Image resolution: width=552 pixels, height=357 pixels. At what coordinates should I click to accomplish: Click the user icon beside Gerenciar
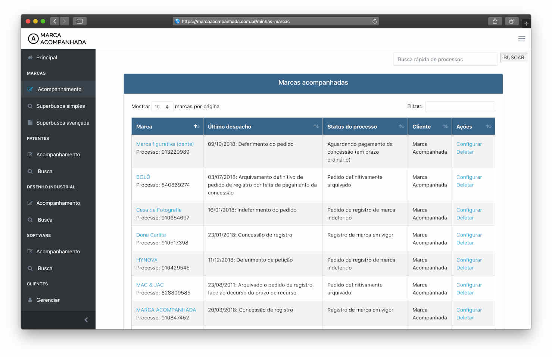[x=30, y=300]
